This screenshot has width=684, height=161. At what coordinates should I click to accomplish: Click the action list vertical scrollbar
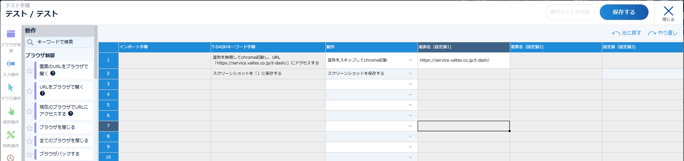[96, 52]
